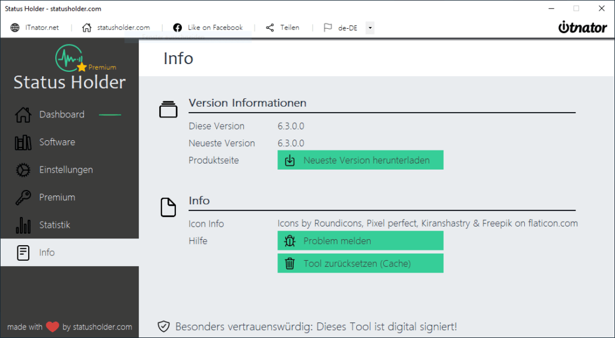
Task: Click the Icons by Roundicons credit text
Action: [x=428, y=224]
